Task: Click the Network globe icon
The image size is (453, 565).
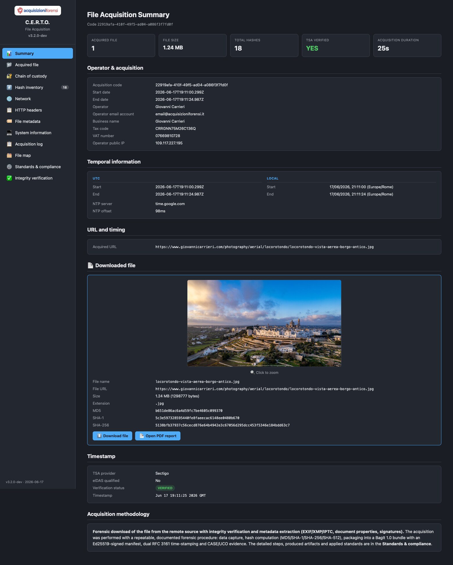Action: click(9, 99)
